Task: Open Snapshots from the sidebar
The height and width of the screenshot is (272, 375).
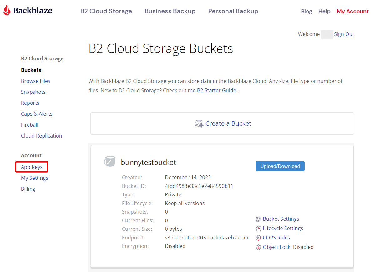Action: [x=33, y=92]
